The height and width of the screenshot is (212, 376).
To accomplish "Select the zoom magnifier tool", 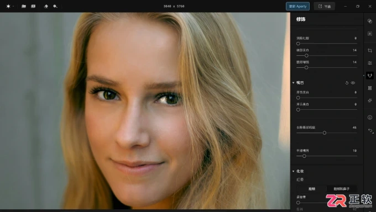I will tap(55, 6).
